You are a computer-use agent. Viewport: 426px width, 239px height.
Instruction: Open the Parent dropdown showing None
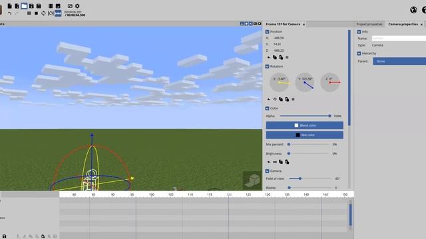pyautogui.click(x=399, y=61)
